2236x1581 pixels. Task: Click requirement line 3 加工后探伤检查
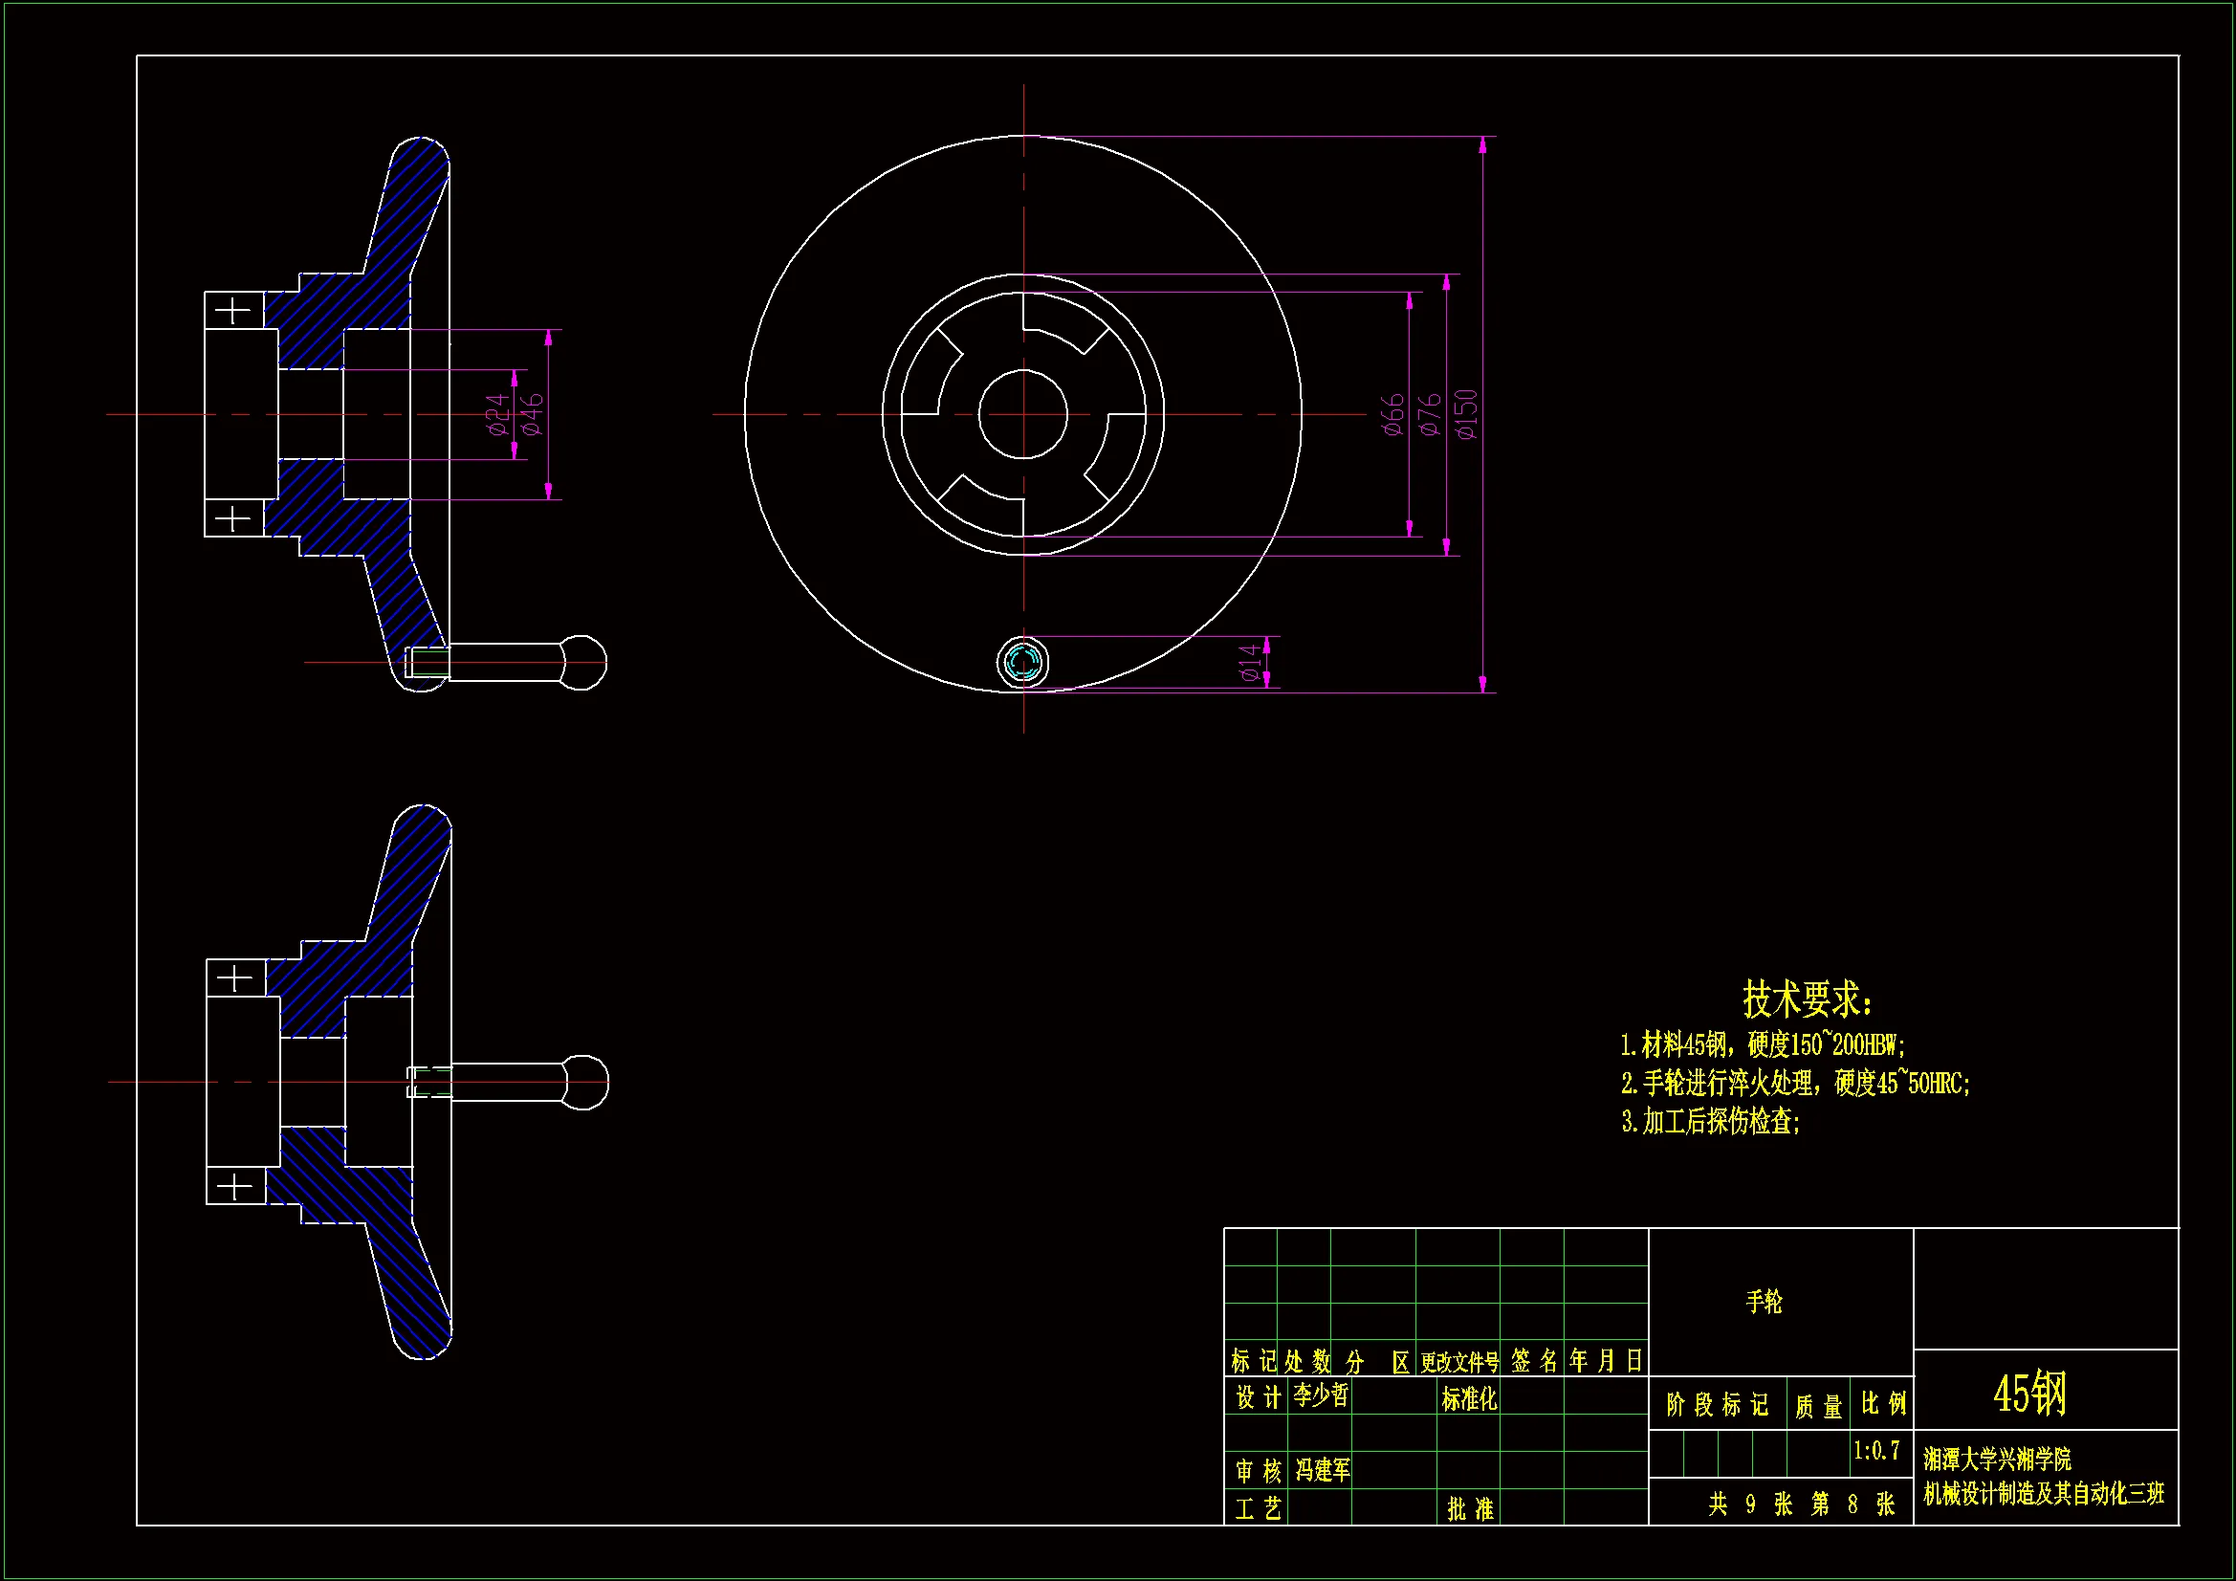(x=1711, y=1122)
